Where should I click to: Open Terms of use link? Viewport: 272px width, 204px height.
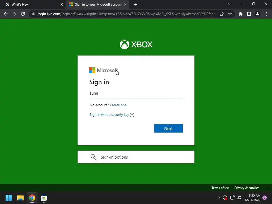click(x=220, y=188)
